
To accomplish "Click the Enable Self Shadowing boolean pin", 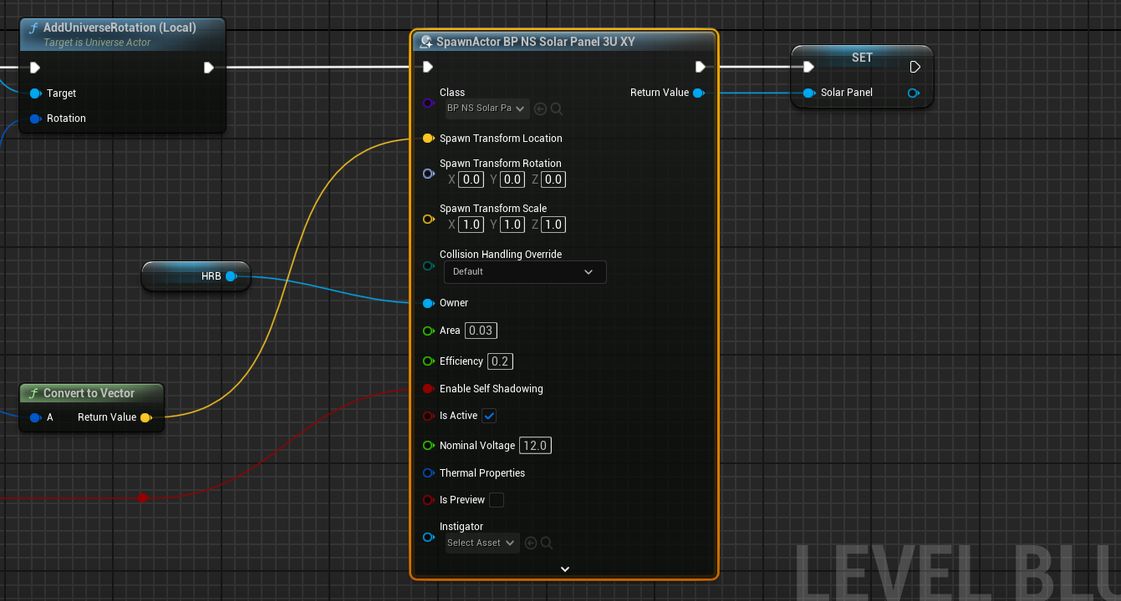I will tap(428, 389).
